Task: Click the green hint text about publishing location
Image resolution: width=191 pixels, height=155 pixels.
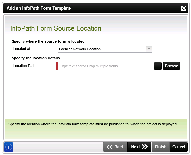Action: (x=93, y=124)
